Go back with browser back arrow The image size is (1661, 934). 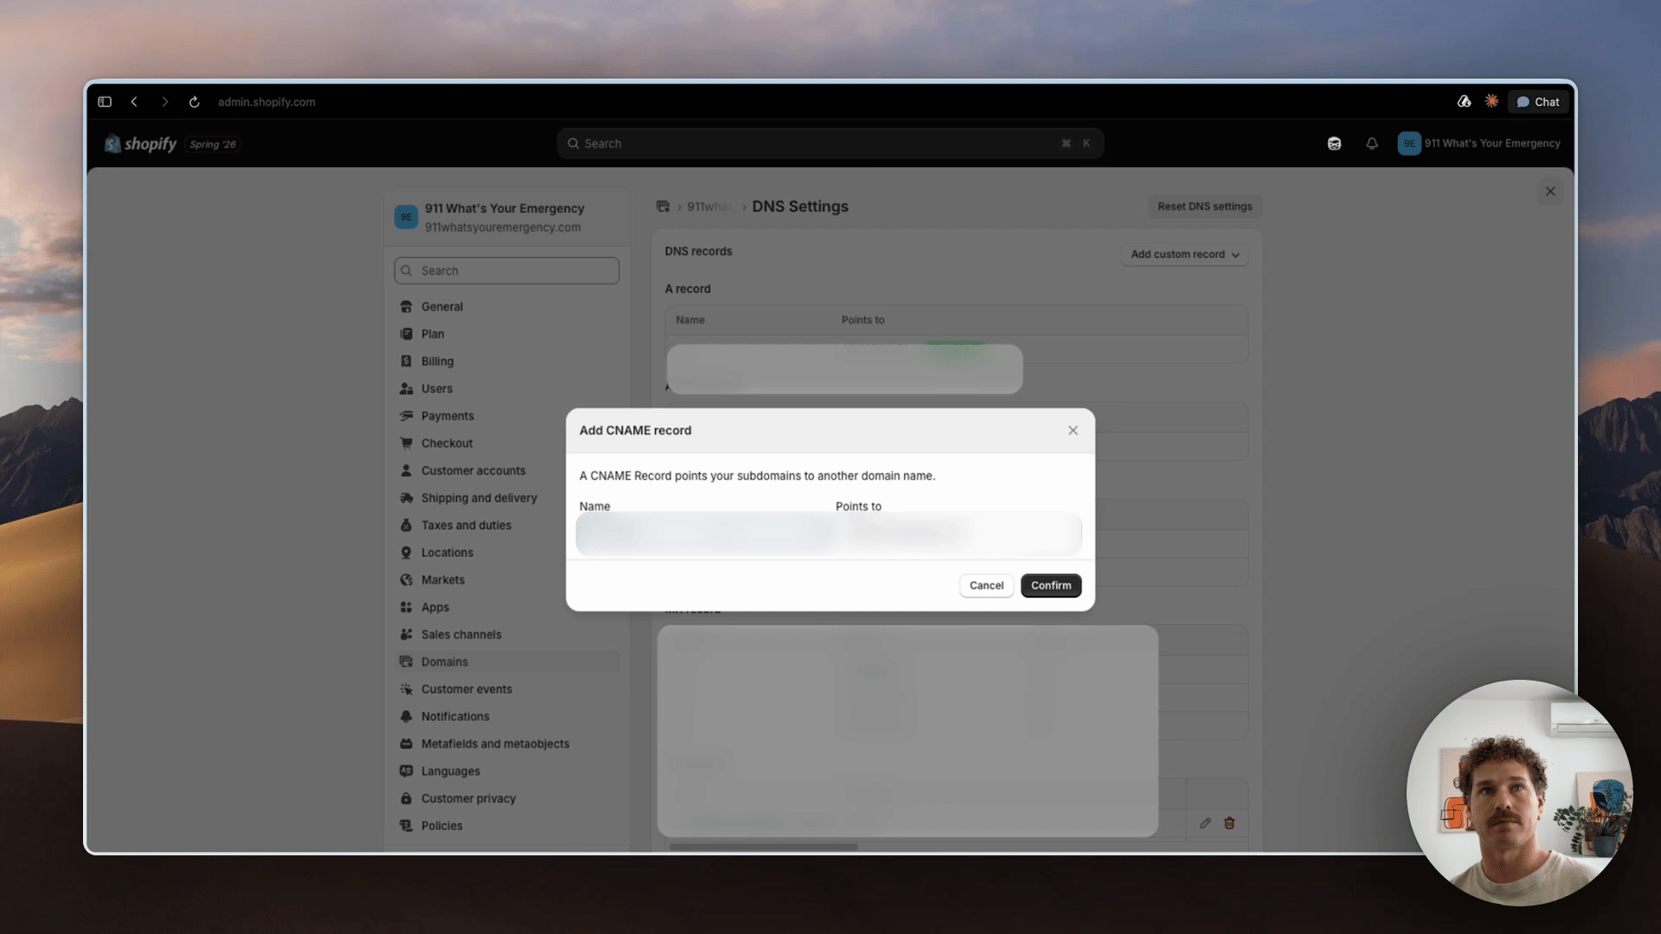[x=134, y=102]
